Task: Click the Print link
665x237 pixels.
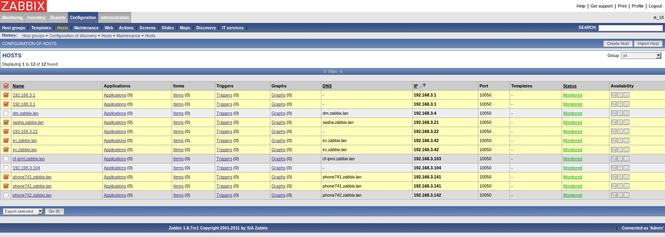Action: pos(622,6)
